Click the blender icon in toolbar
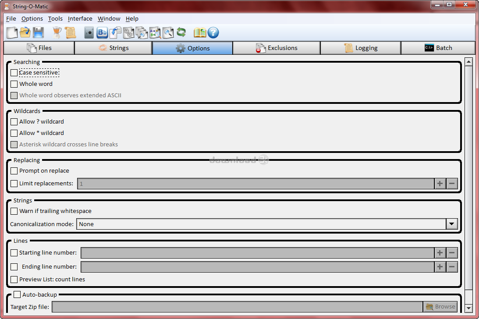Viewport: 479px width, 319px height. (57, 32)
